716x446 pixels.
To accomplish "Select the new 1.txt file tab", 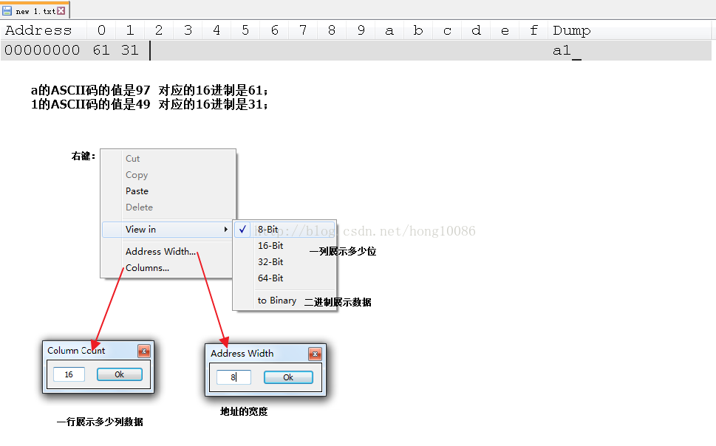I will (x=35, y=10).
